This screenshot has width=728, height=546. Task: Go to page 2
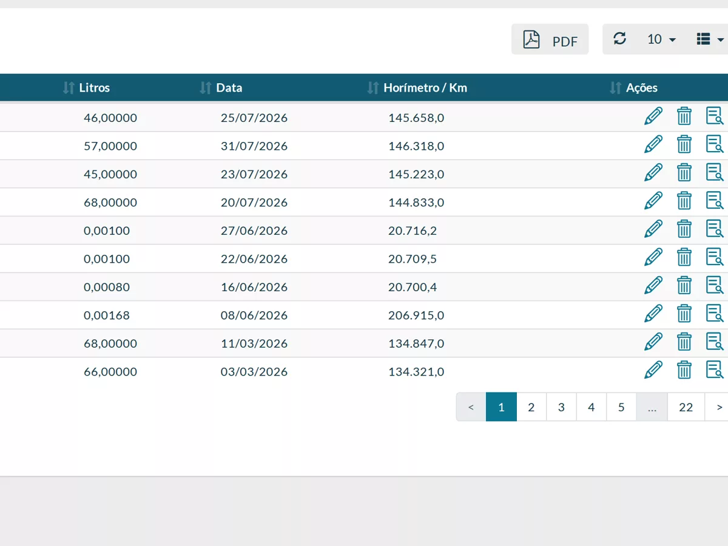[531, 407]
